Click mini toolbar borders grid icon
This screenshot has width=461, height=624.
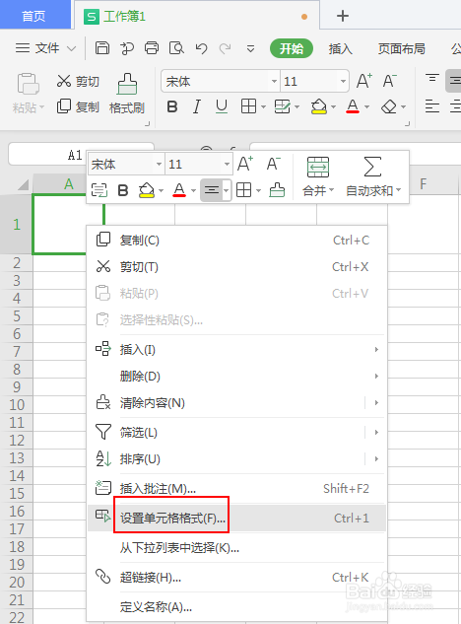[x=244, y=190]
